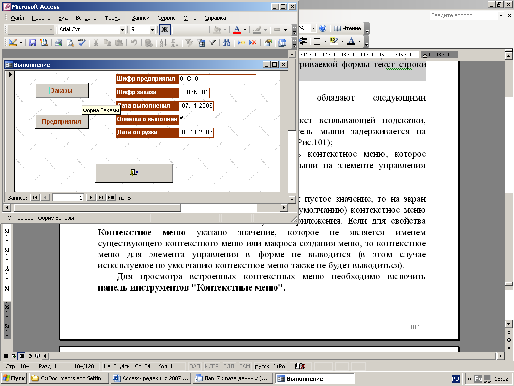Click the Предприятия form button
514x386 pixels.
tap(62, 122)
